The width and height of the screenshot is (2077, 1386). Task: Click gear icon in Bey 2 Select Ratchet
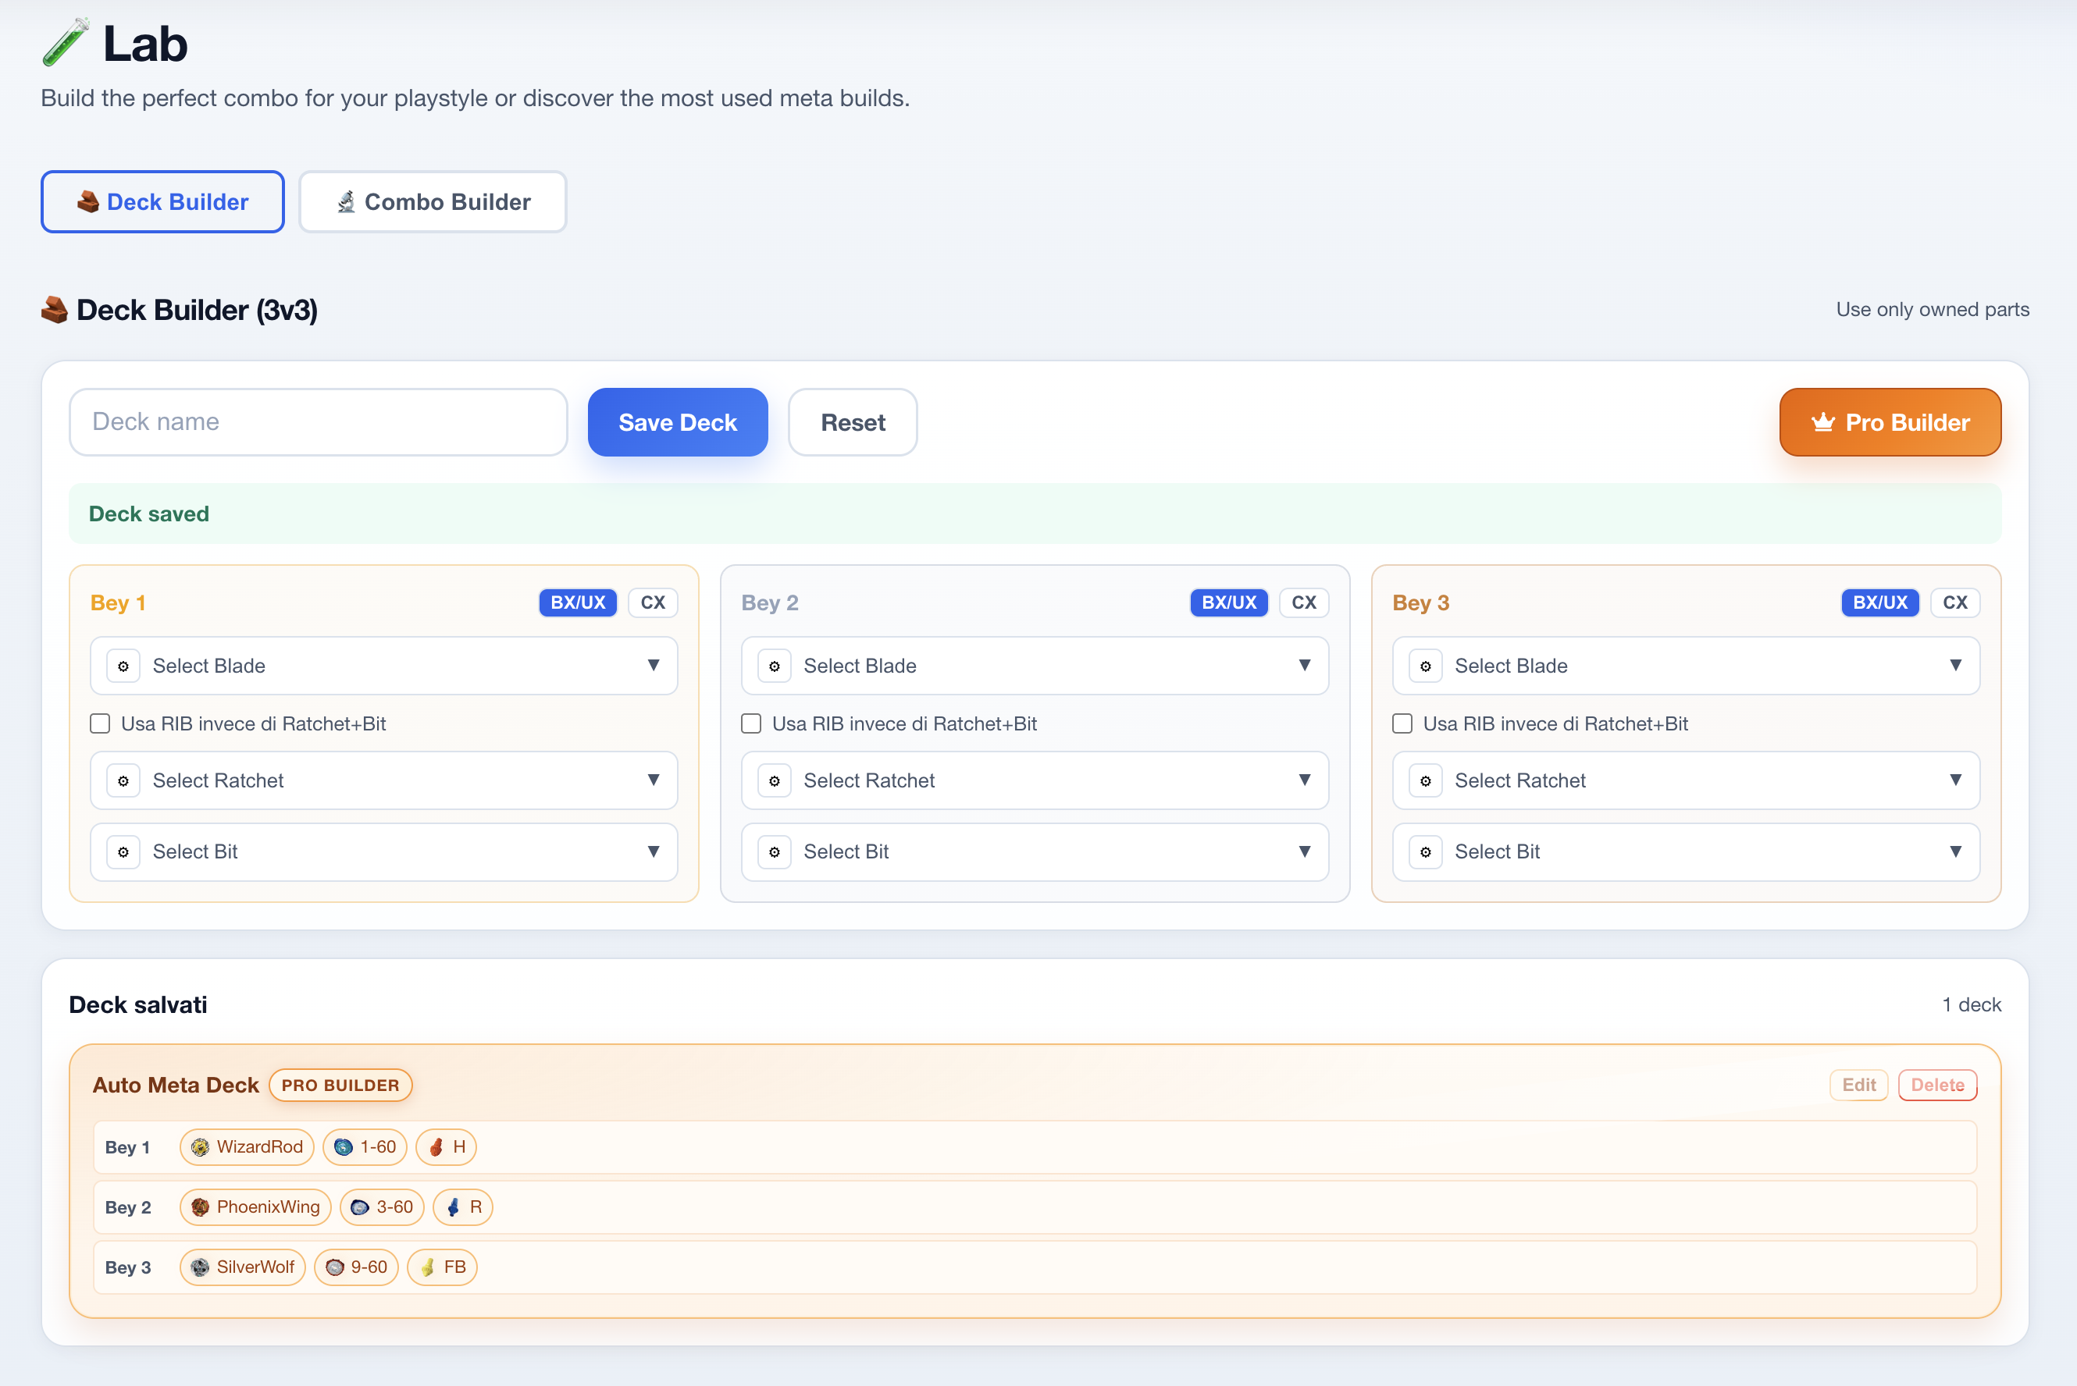[x=775, y=780]
